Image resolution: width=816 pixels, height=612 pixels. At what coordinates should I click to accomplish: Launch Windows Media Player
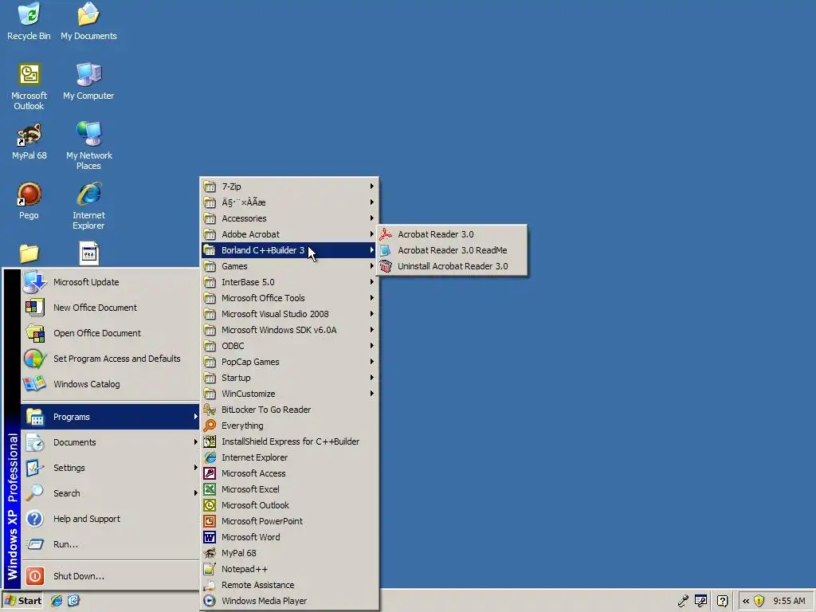coord(289,601)
